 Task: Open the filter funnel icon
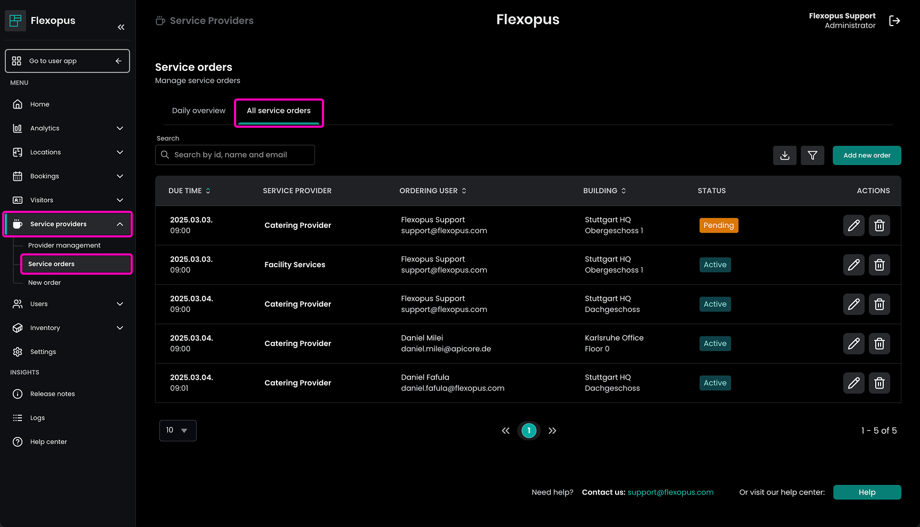(x=812, y=155)
